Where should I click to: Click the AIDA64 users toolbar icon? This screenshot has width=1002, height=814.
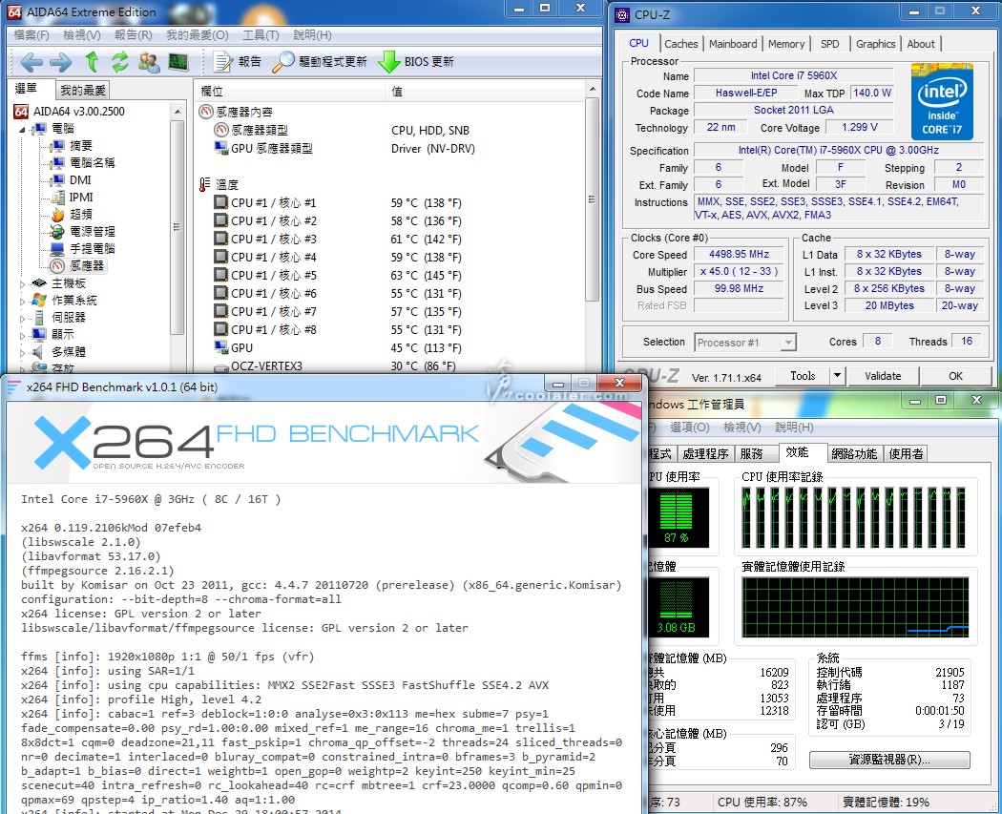[149, 62]
